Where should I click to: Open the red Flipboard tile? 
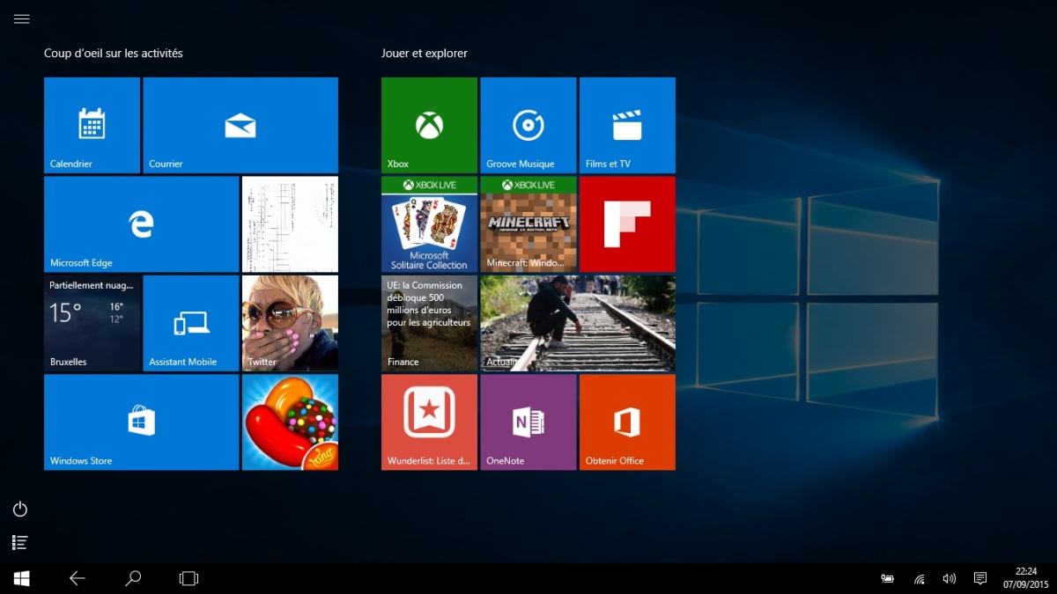point(627,224)
